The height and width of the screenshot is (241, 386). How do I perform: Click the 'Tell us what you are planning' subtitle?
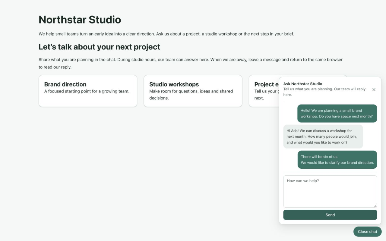324,92
